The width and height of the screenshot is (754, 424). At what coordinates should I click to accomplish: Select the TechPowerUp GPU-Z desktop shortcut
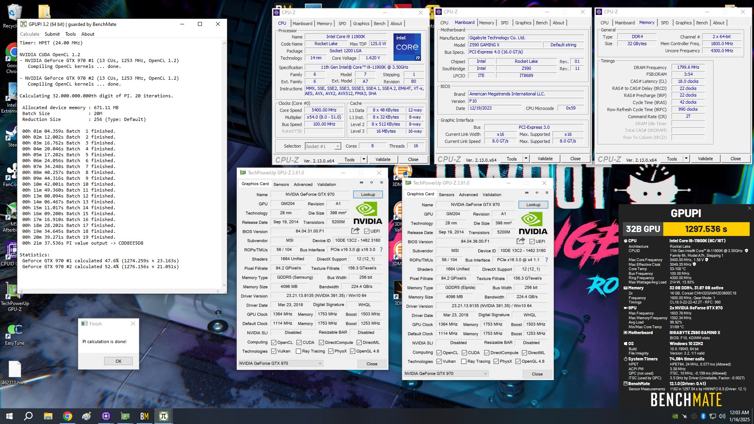coord(15,296)
